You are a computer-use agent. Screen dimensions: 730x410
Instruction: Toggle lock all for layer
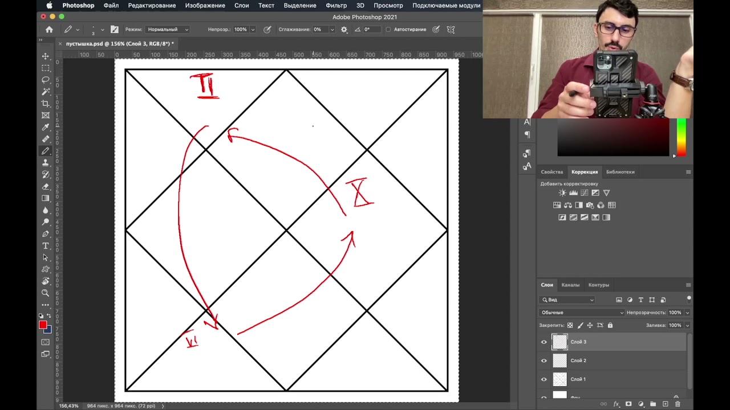point(610,325)
